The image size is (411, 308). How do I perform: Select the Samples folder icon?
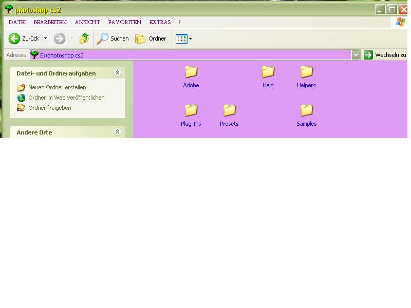[306, 110]
